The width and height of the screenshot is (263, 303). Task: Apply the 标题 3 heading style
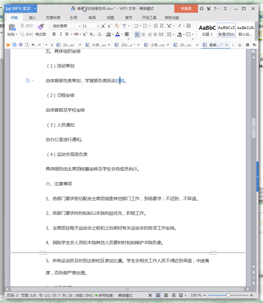(207, 31)
